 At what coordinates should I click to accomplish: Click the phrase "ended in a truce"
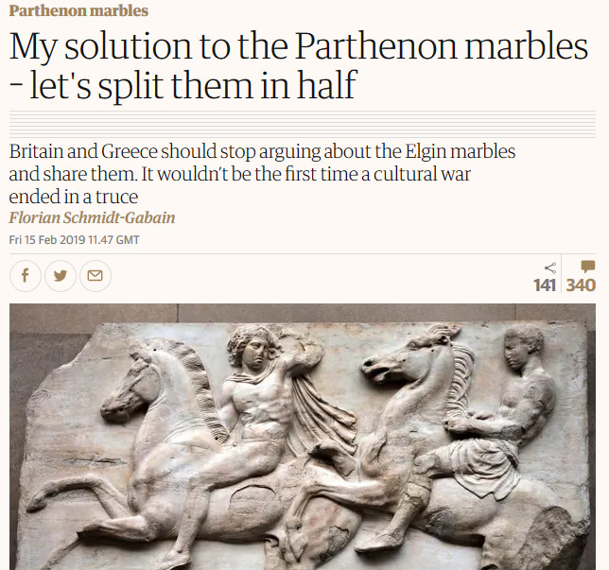coord(74,197)
